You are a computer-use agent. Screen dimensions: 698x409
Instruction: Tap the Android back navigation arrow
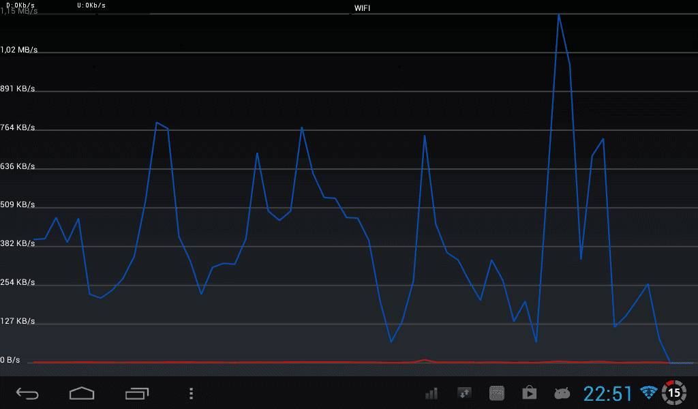[27, 393]
